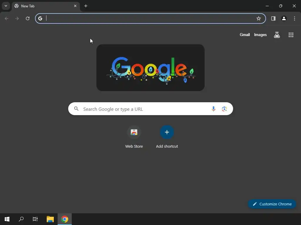Go forward with the forward arrow

(x=17, y=18)
